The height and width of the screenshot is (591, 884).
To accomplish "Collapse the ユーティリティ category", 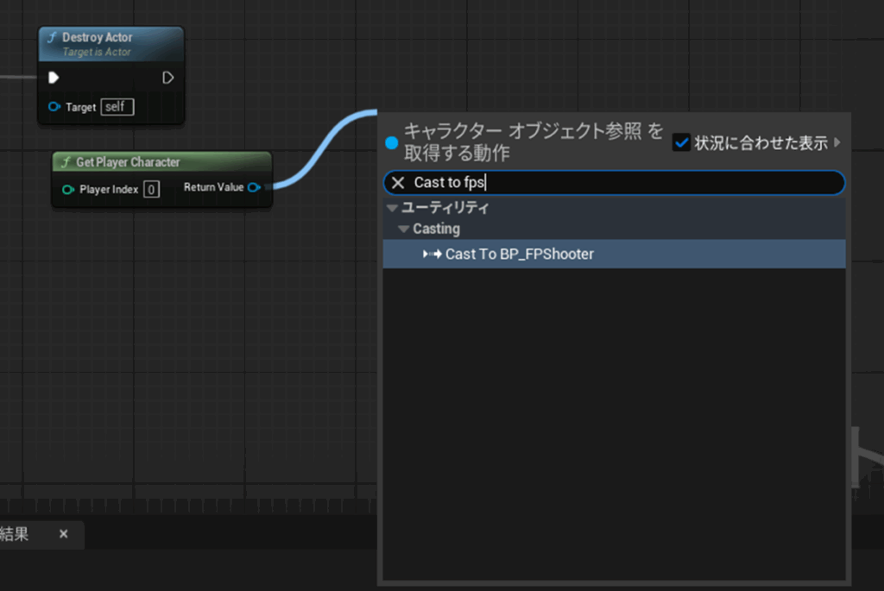I will pos(393,208).
